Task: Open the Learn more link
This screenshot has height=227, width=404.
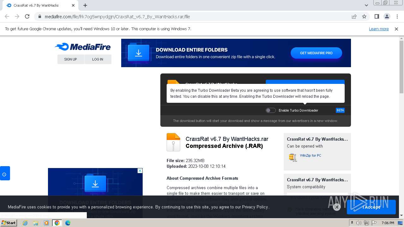Action: [379, 29]
